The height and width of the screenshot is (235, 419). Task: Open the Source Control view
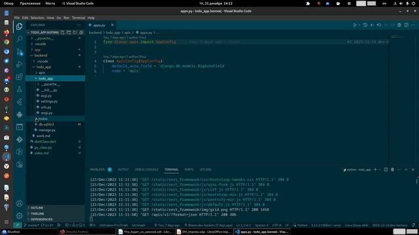click(x=19, y=52)
